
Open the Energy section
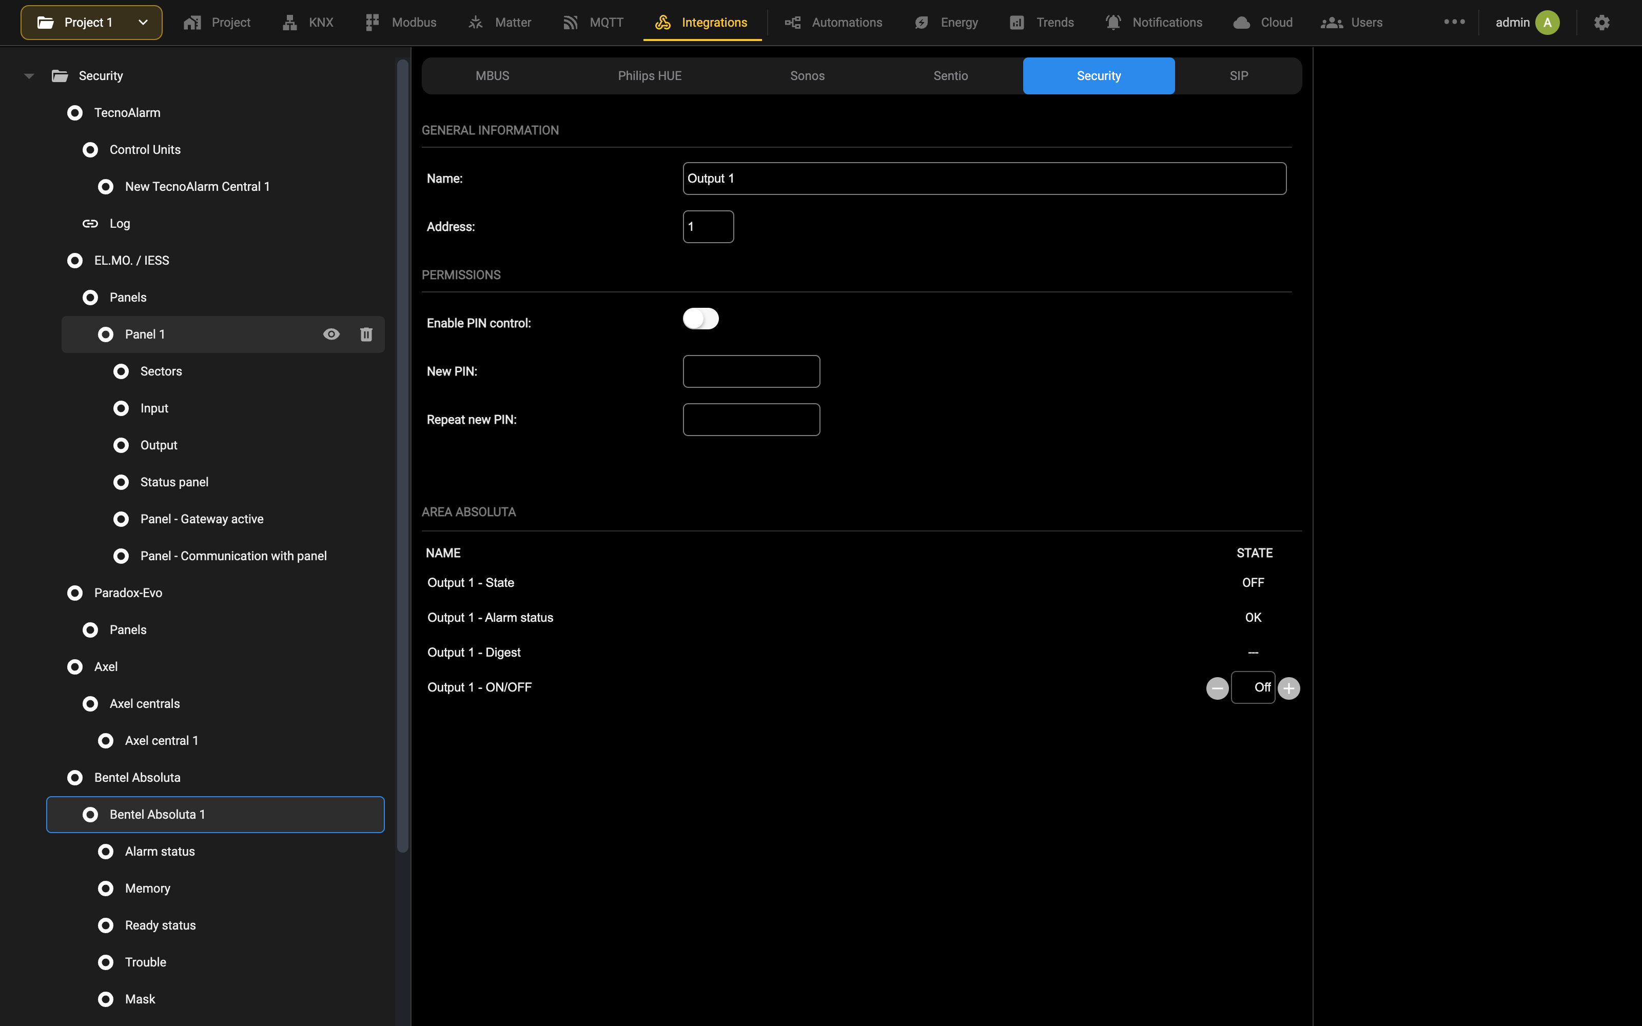click(946, 23)
